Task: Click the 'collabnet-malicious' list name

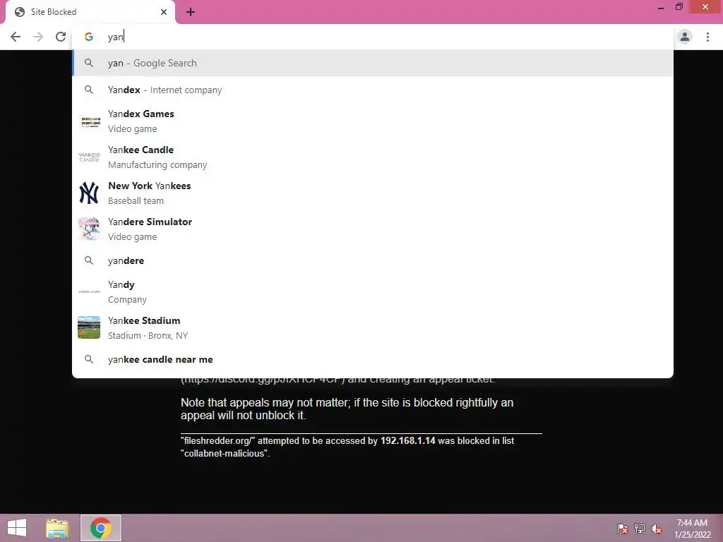Action: click(224, 454)
